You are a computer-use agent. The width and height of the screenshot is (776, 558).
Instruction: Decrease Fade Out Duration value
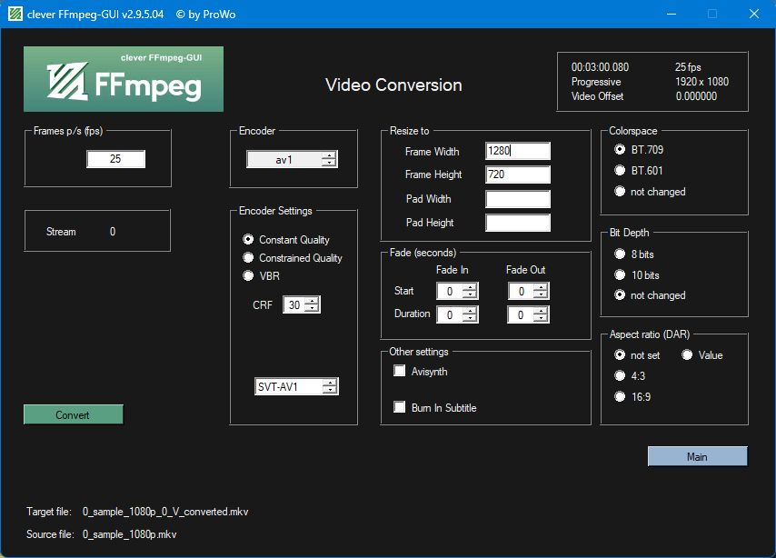(x=542, y=318)
